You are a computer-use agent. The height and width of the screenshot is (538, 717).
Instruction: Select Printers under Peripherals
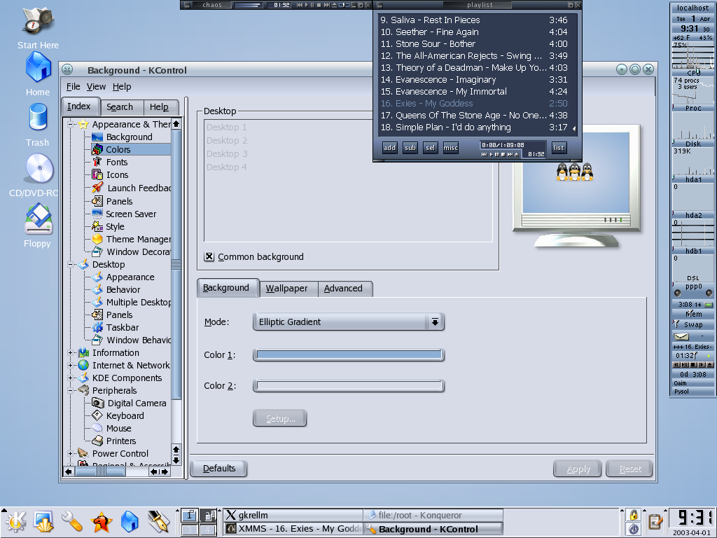(120, 441)
